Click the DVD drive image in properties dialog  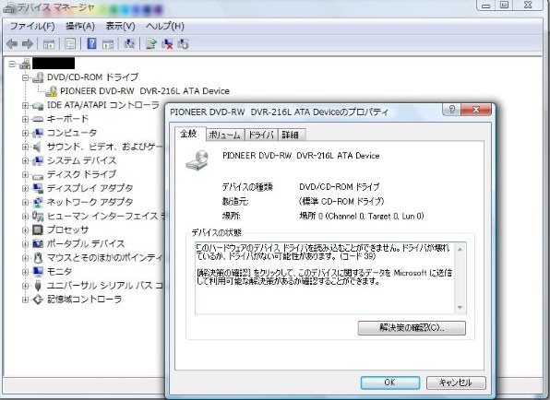(x=197, y=160)
